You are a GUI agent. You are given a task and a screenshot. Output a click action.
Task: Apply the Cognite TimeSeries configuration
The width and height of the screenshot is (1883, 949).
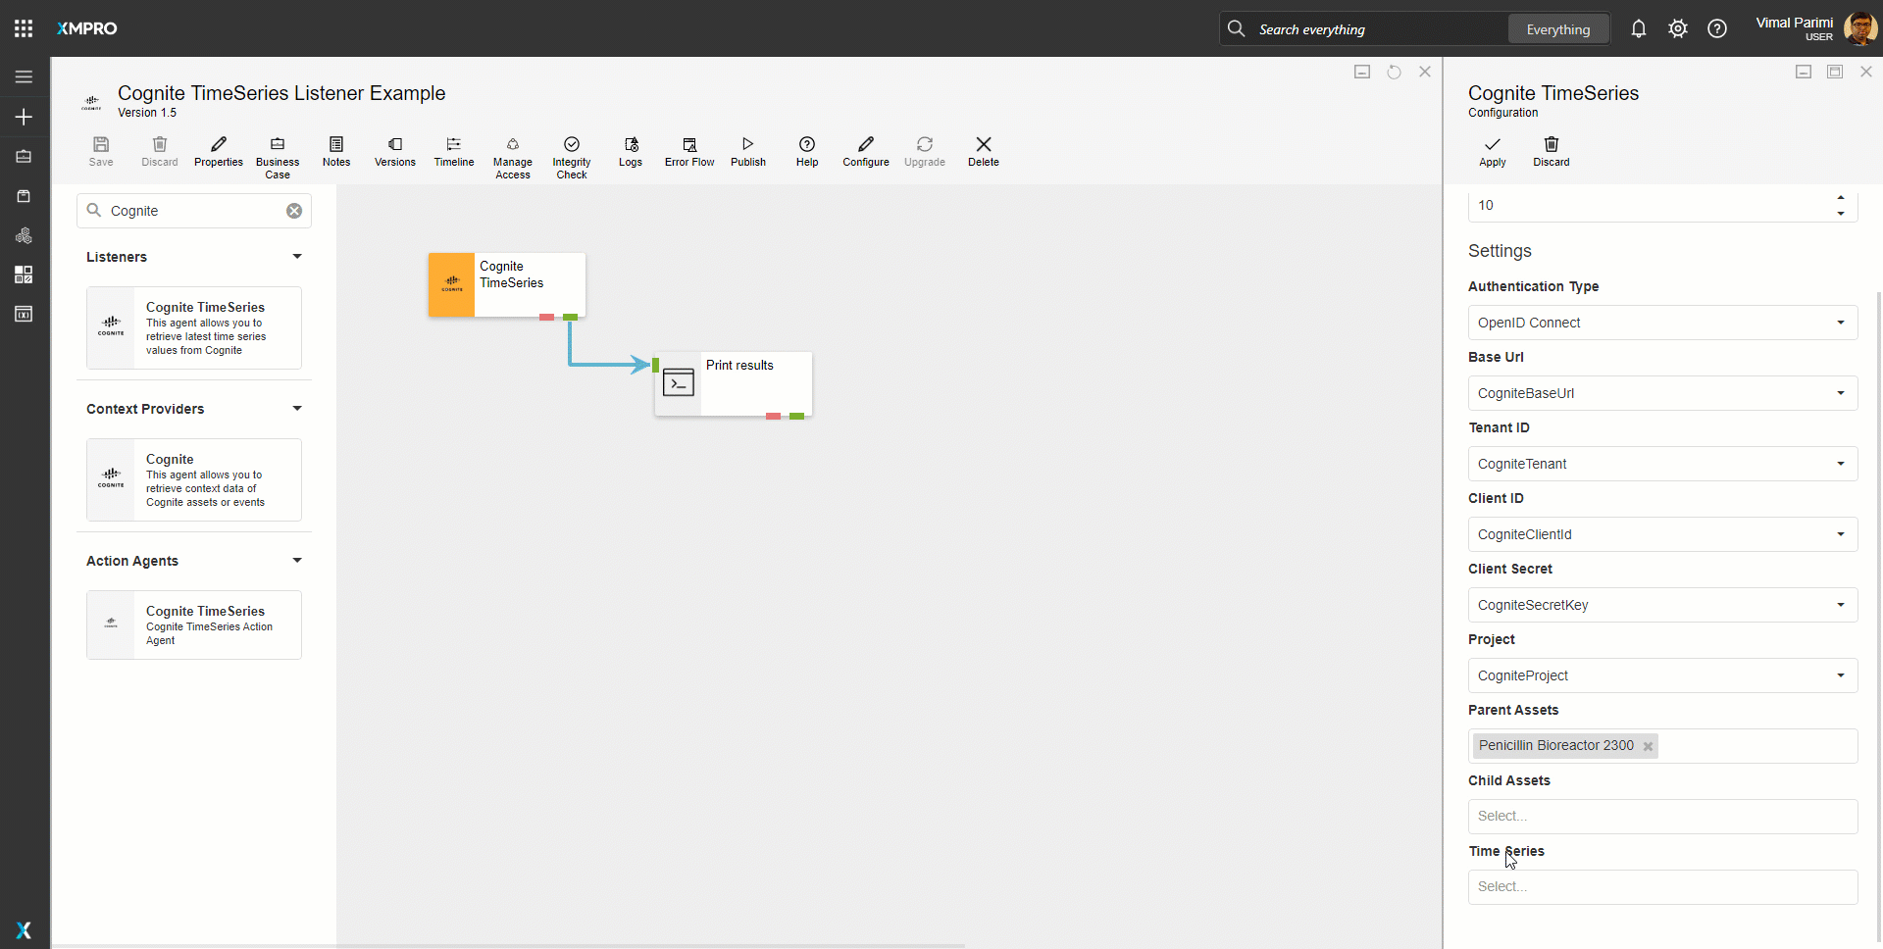1492,151
